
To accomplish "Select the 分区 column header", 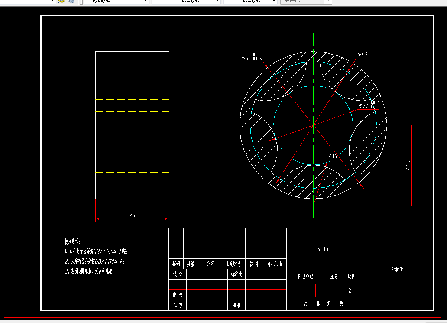I will pyautogui.click(x=210, y=264).
